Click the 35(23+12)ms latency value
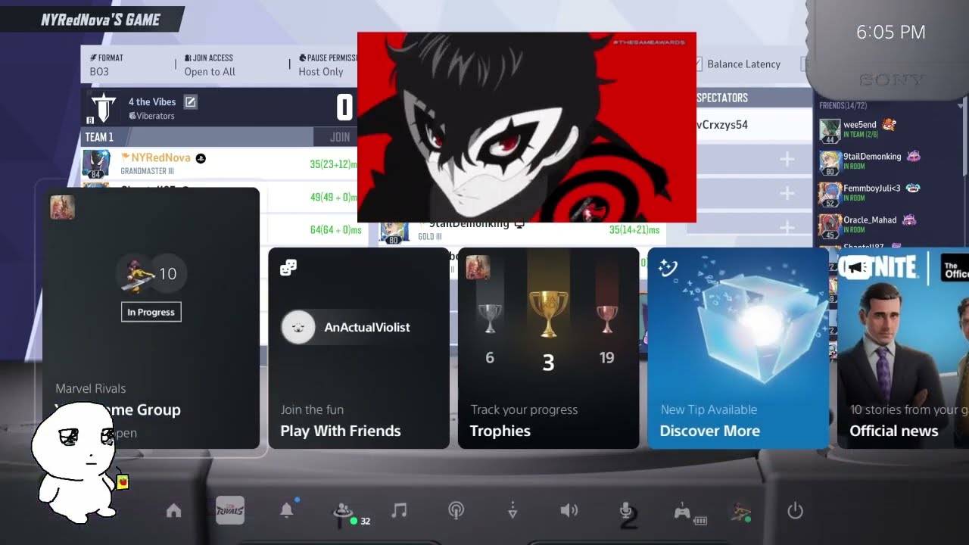 coord(333,163)
